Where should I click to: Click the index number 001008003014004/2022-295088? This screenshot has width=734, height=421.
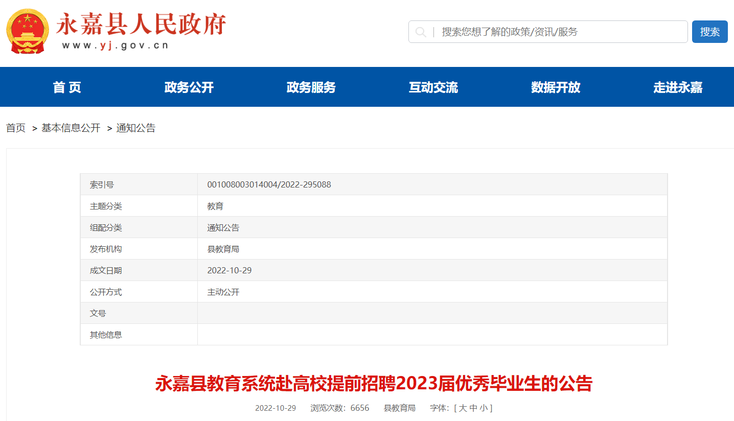pos(269,184)
